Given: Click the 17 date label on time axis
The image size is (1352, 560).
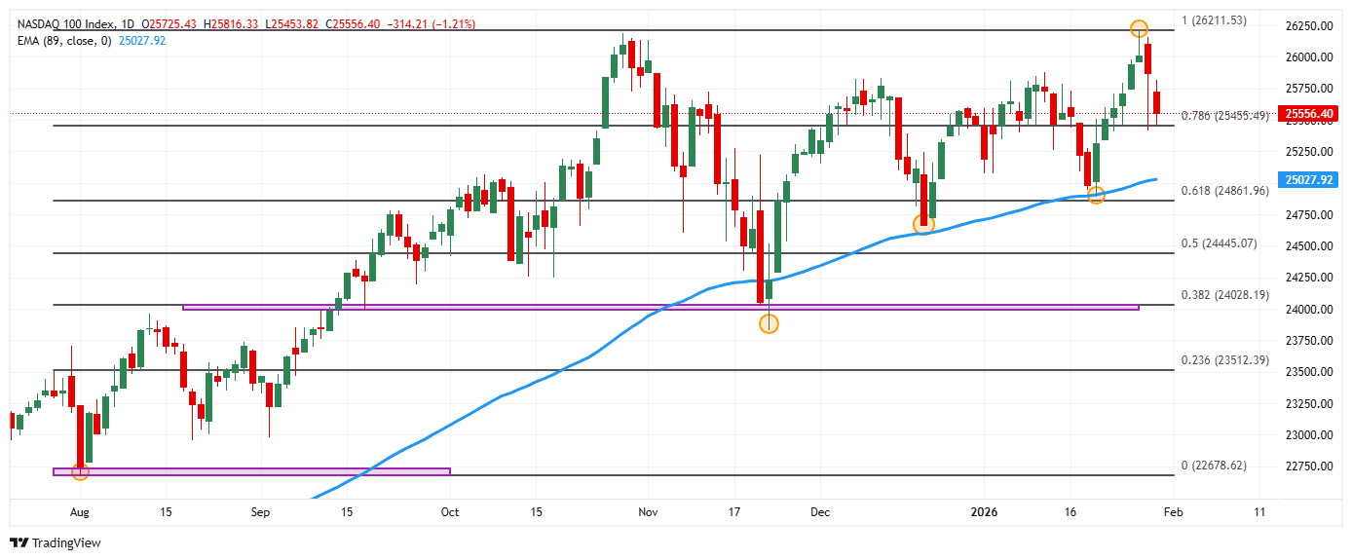Looking at the screenshot, I should (x=733, y=510).
